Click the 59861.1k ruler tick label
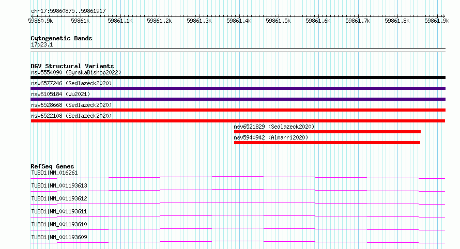460x249 pixels. tap(120, 21)
